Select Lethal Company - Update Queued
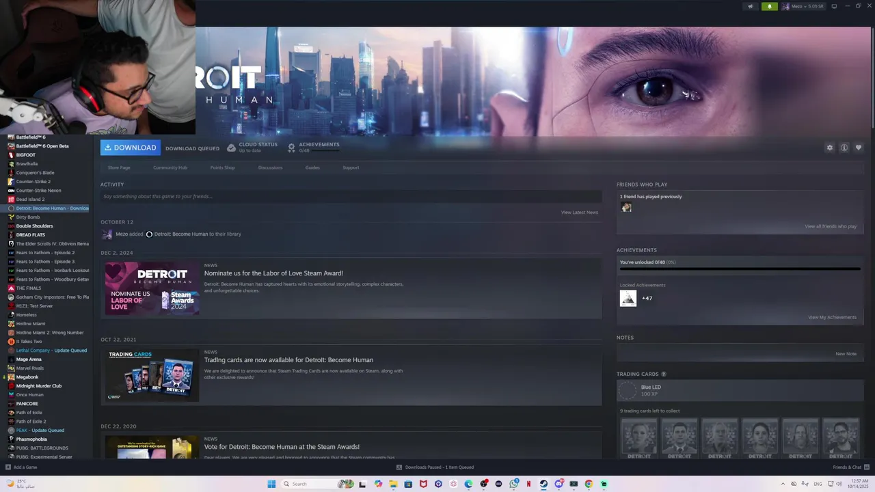The width and height of the screenshot is (875, 492). coord(51,351)
